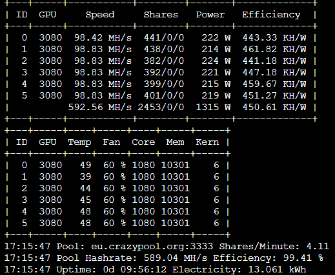This screenshot has height=275, width=335.
Task: Click total hashrate 592.56 MH/s
Action: click(100, 108)
